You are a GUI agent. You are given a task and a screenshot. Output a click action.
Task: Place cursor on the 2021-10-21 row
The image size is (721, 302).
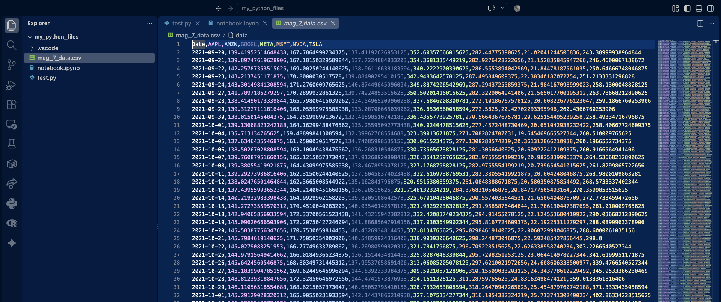click(397, 238)
